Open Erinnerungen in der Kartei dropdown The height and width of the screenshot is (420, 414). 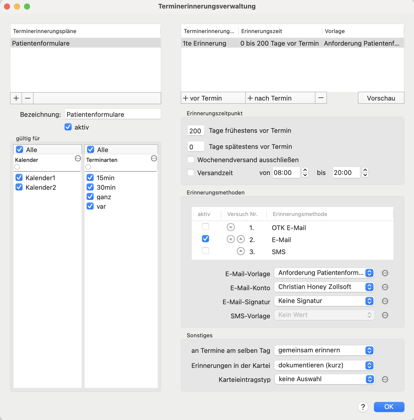click(324, 365)
